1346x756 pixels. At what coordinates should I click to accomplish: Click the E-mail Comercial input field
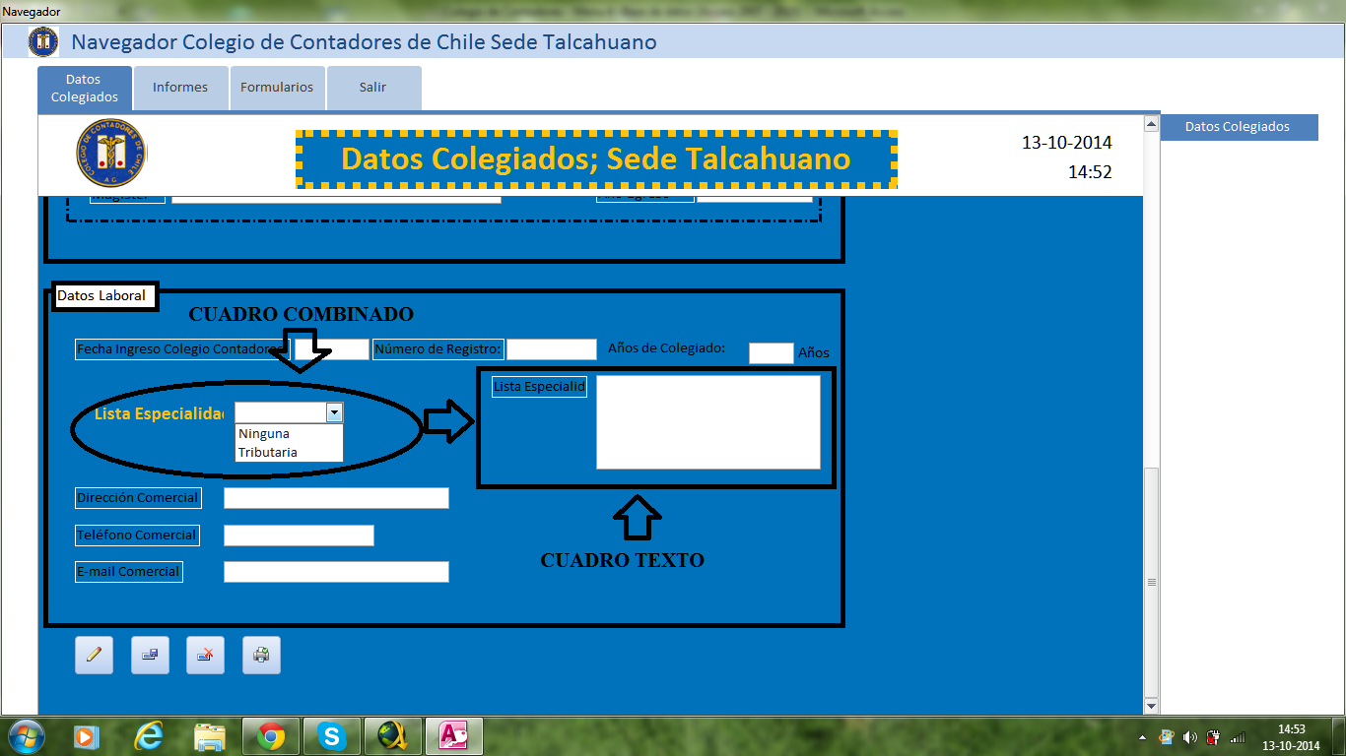coord(336,572)
